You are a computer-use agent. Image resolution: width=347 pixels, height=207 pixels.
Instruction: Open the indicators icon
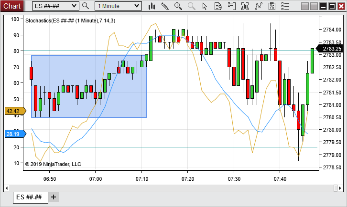pyautogui.click(x=259, y=6)
